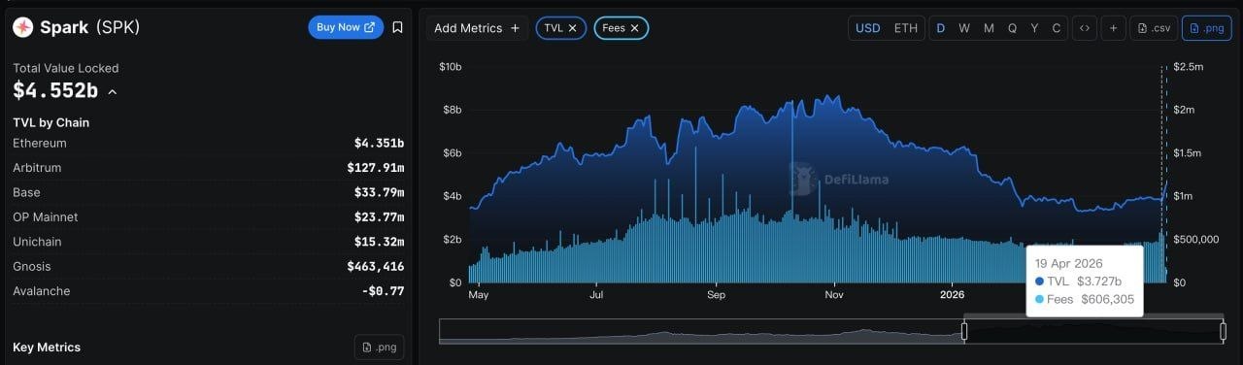Remove the Fees metric chip

(x=634, y=28)
